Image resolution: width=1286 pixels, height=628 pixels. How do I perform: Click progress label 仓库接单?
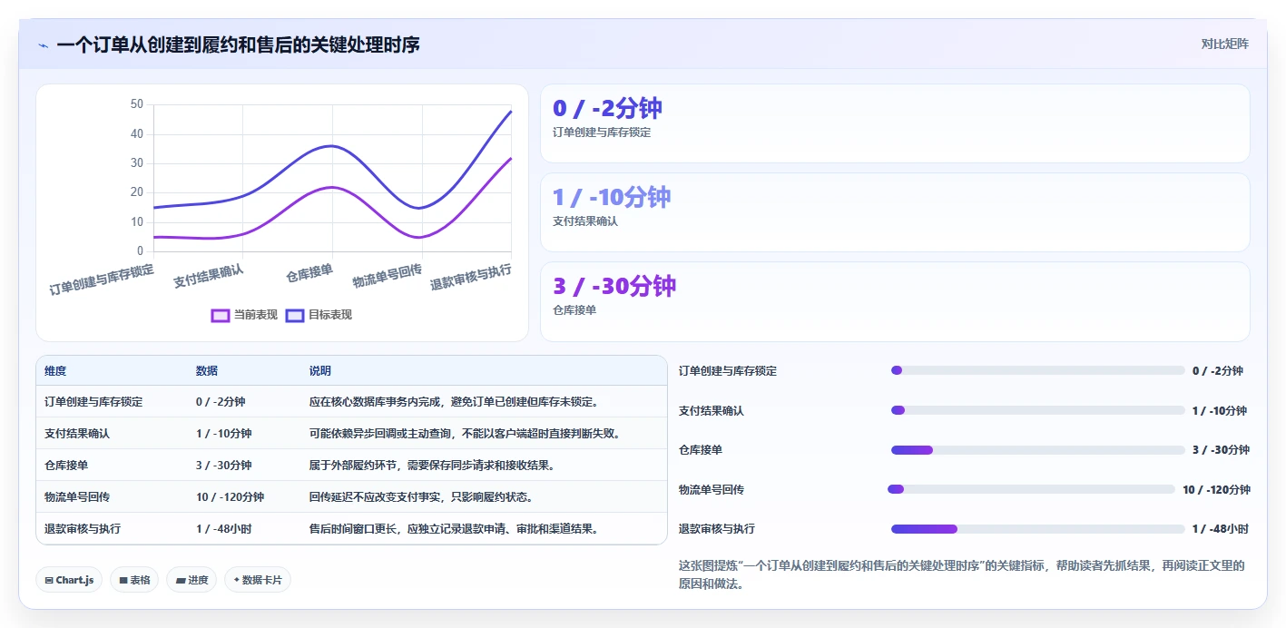701,450
